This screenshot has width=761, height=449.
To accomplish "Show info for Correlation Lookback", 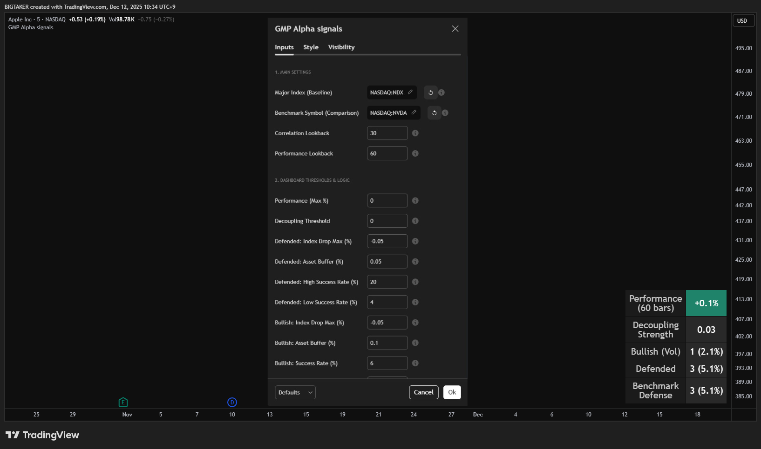I will pyautogui.click(x=415, y=133).
